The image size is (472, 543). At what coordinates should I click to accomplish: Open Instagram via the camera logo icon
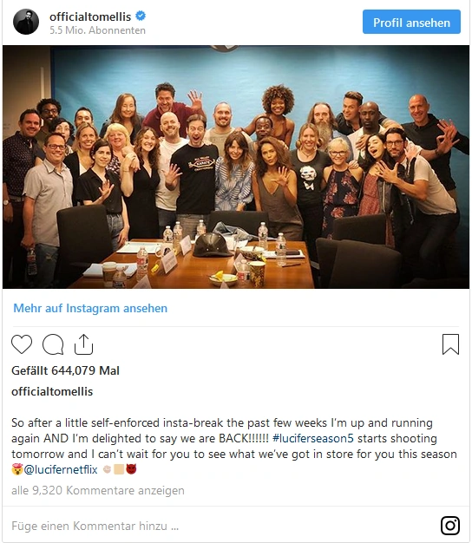[450, 526]
